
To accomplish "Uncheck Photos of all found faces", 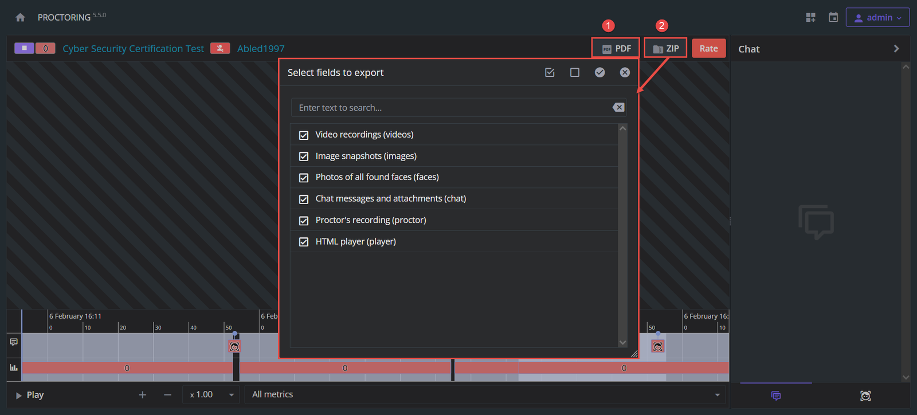I will [x=304, y=178].
